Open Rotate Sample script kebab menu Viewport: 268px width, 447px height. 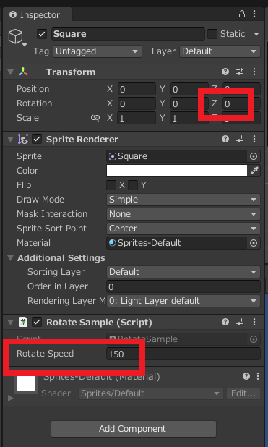coord(254,322)
